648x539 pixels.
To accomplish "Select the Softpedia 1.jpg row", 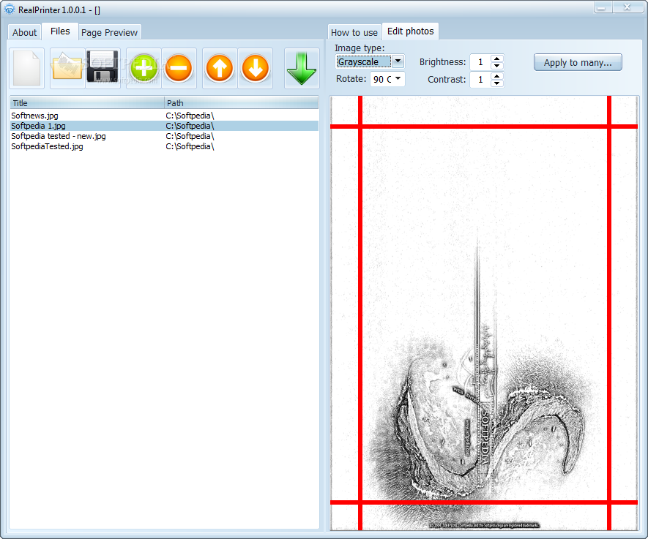I will click(x=164, y=126).
